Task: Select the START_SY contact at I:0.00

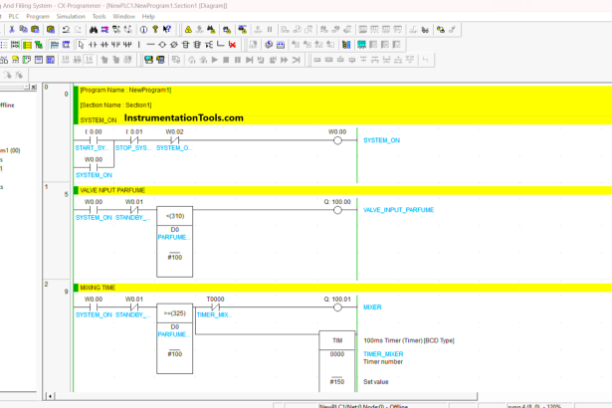Action: pos(94,140)
